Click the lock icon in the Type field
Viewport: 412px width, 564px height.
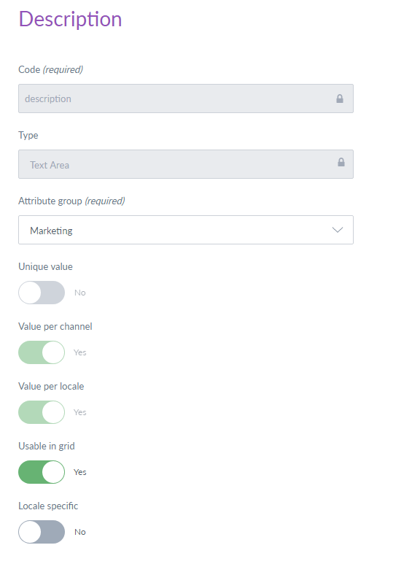(x=341, y=162)
